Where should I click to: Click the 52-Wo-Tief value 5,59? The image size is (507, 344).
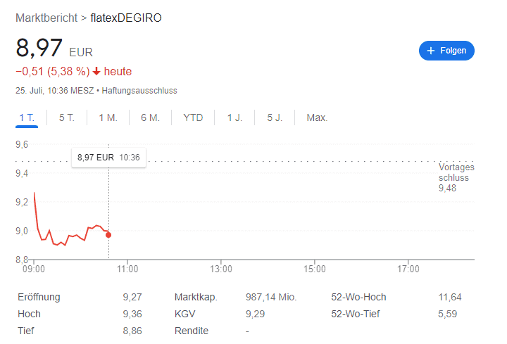(x=448, y=314)
